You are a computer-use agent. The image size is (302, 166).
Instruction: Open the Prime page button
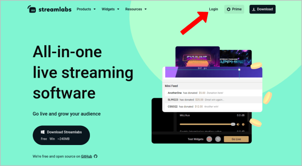pyautogui.click(x=234, y=9)
